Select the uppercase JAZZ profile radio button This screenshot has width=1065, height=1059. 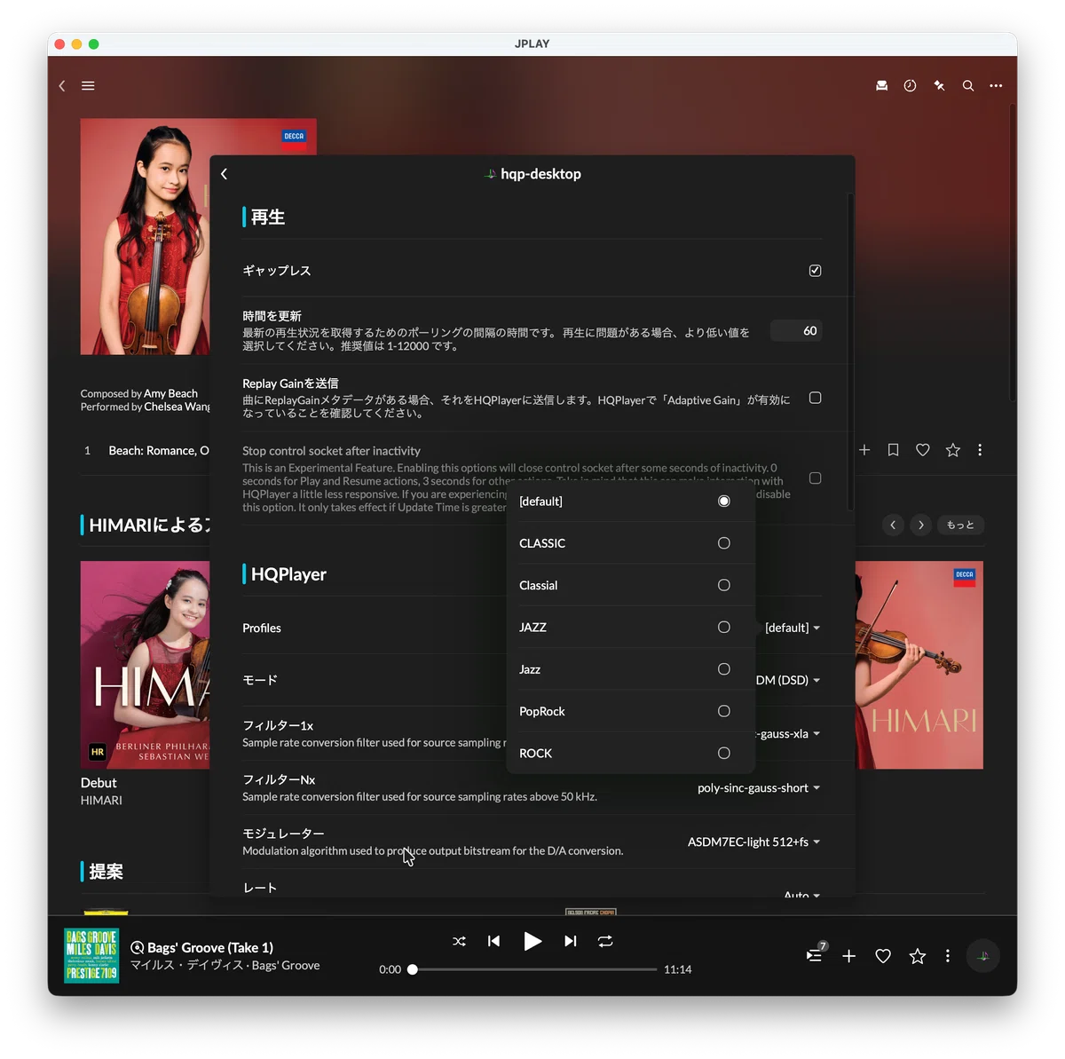724,628
